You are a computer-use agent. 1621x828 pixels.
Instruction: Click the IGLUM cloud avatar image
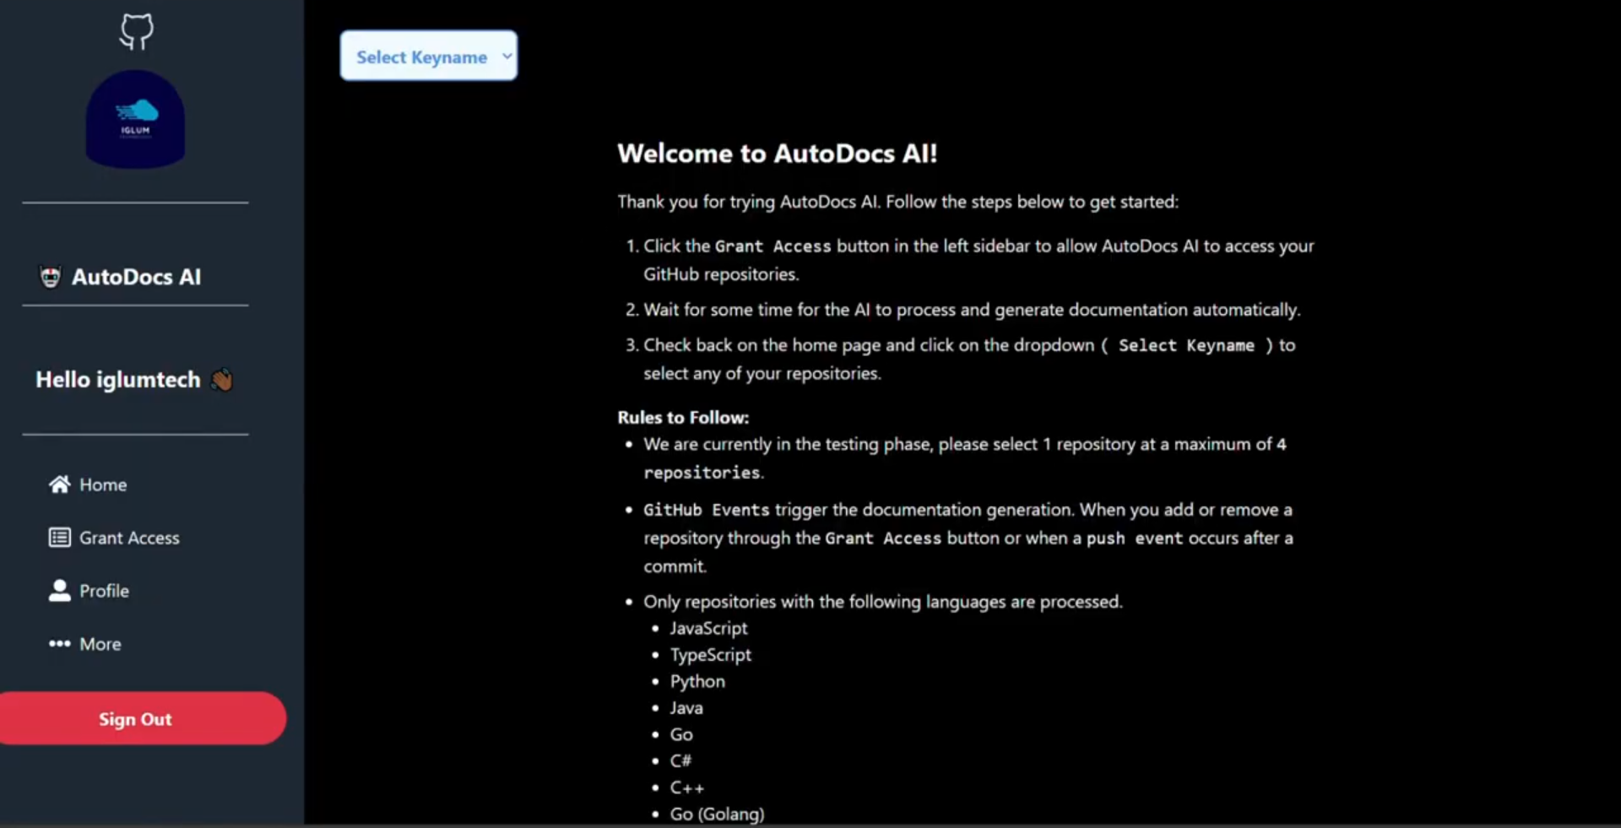(x=135, y=119)
